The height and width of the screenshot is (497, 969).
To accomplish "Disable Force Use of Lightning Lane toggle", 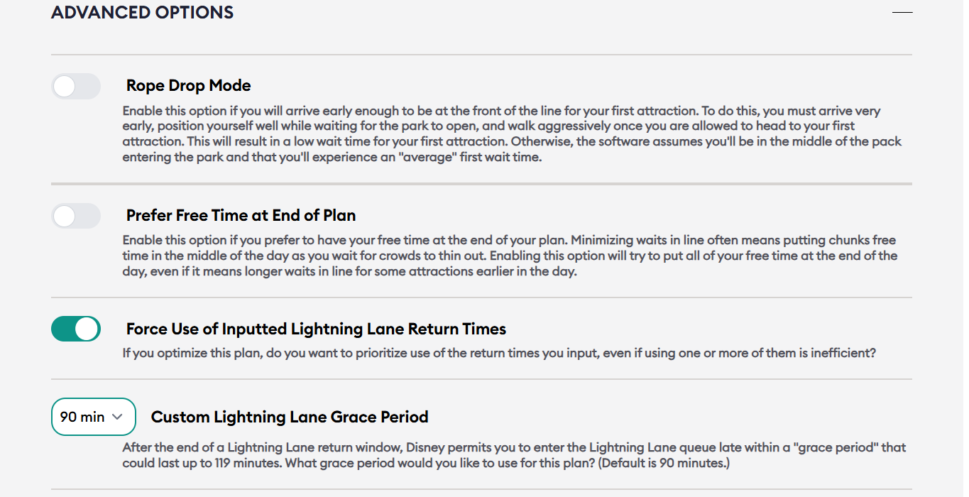I will click(76, 329).
